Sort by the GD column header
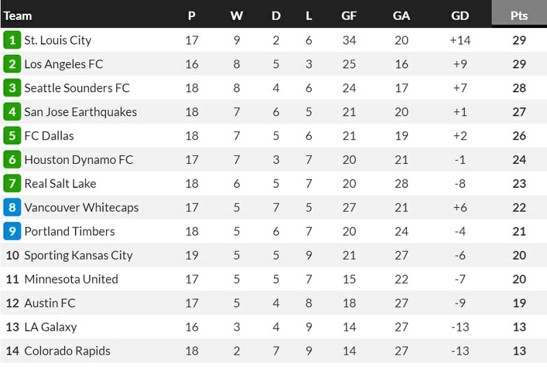The width and height of the screenshot is (547, 367). coord(460,16)
